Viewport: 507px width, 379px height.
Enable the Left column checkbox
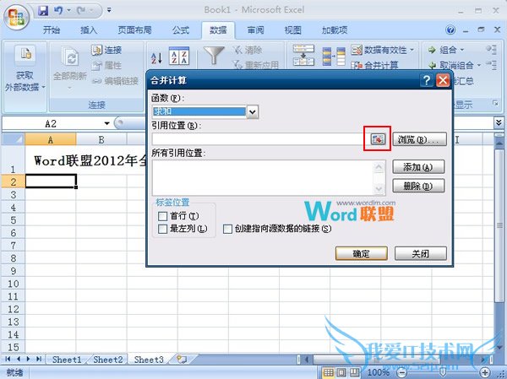pyautogui.click(x=162, y=229)
